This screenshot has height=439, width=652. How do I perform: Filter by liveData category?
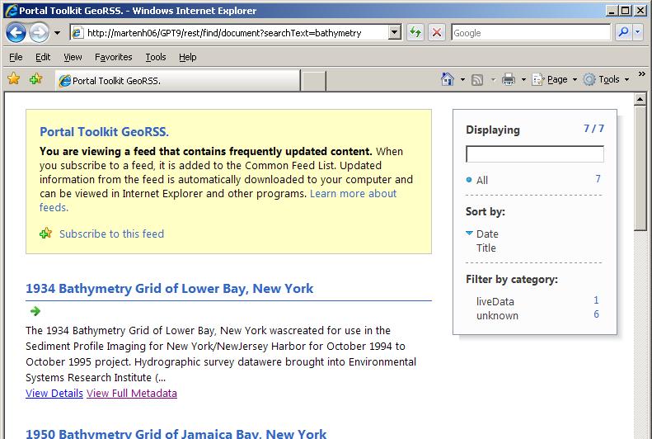click(x=495, y=301)
